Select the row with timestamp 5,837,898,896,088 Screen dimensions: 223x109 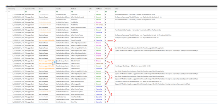112,14
